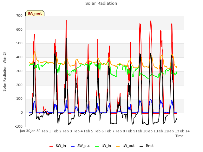
Task: Click the Feb 13 x-axis tick label
Action: (173, 131)
